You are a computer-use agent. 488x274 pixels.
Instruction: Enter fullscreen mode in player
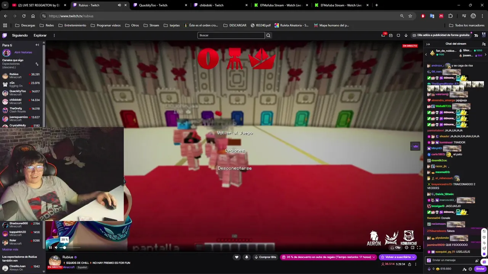pos(419,247)
